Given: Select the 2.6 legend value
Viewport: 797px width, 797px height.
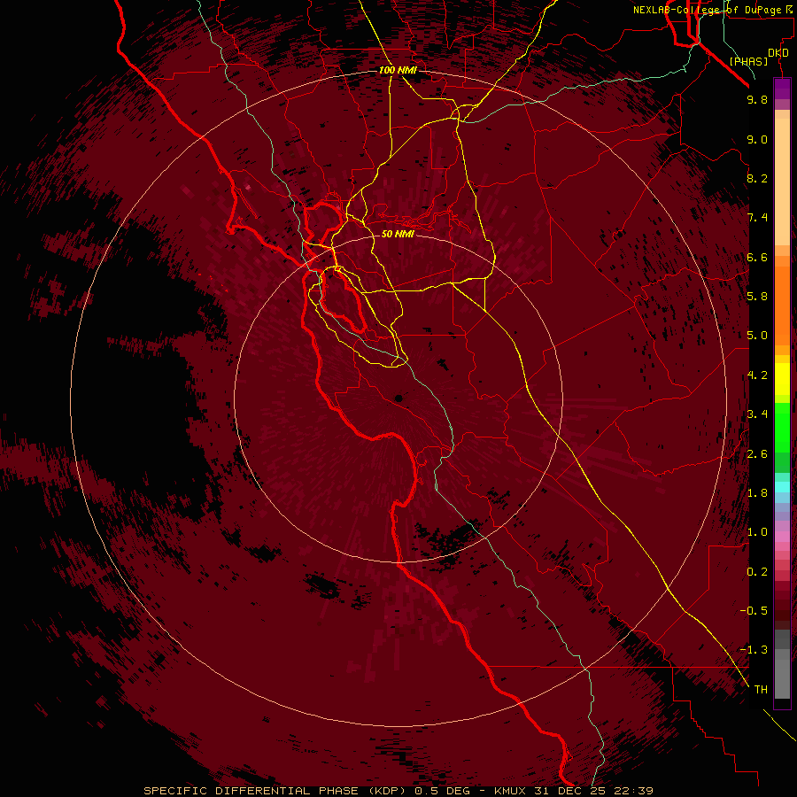Looking at the screenshot, I should [757, 454].
